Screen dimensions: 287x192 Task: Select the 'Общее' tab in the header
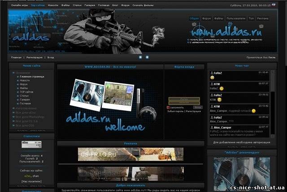tap(194, 18)
